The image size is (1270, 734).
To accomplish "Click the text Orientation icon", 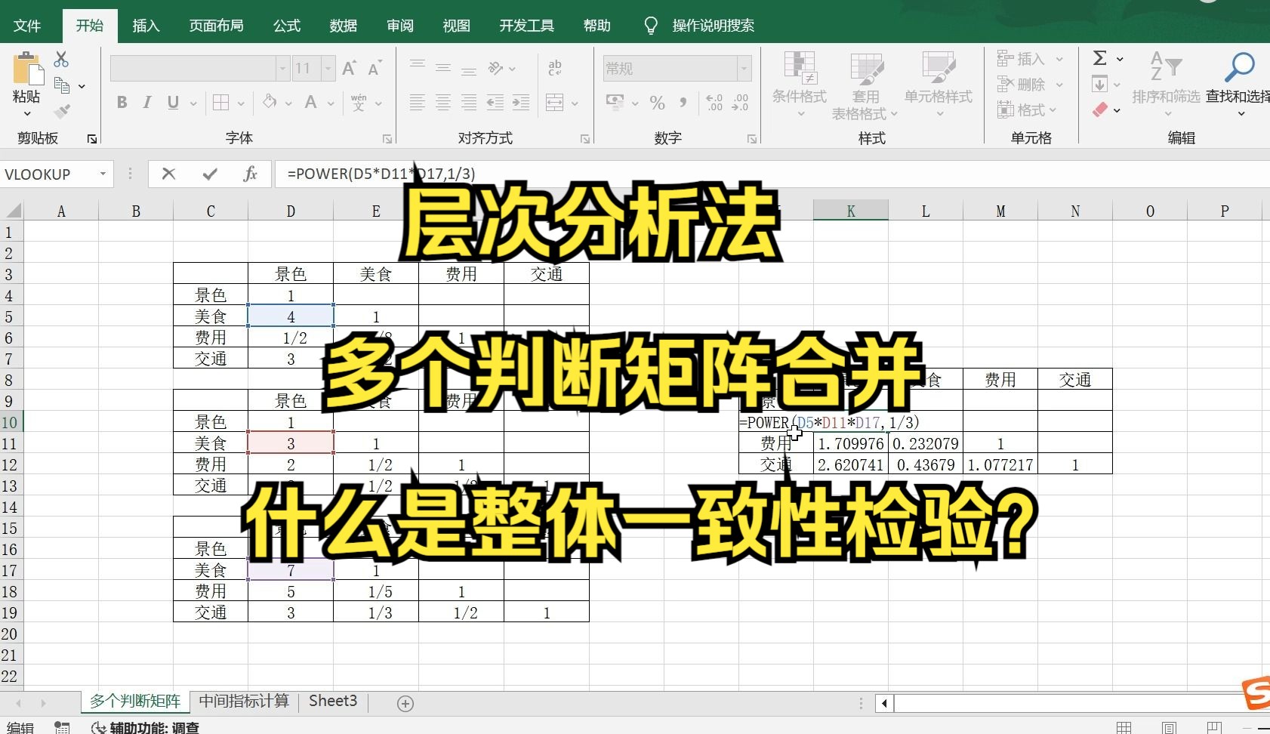I will pos(496,68).
